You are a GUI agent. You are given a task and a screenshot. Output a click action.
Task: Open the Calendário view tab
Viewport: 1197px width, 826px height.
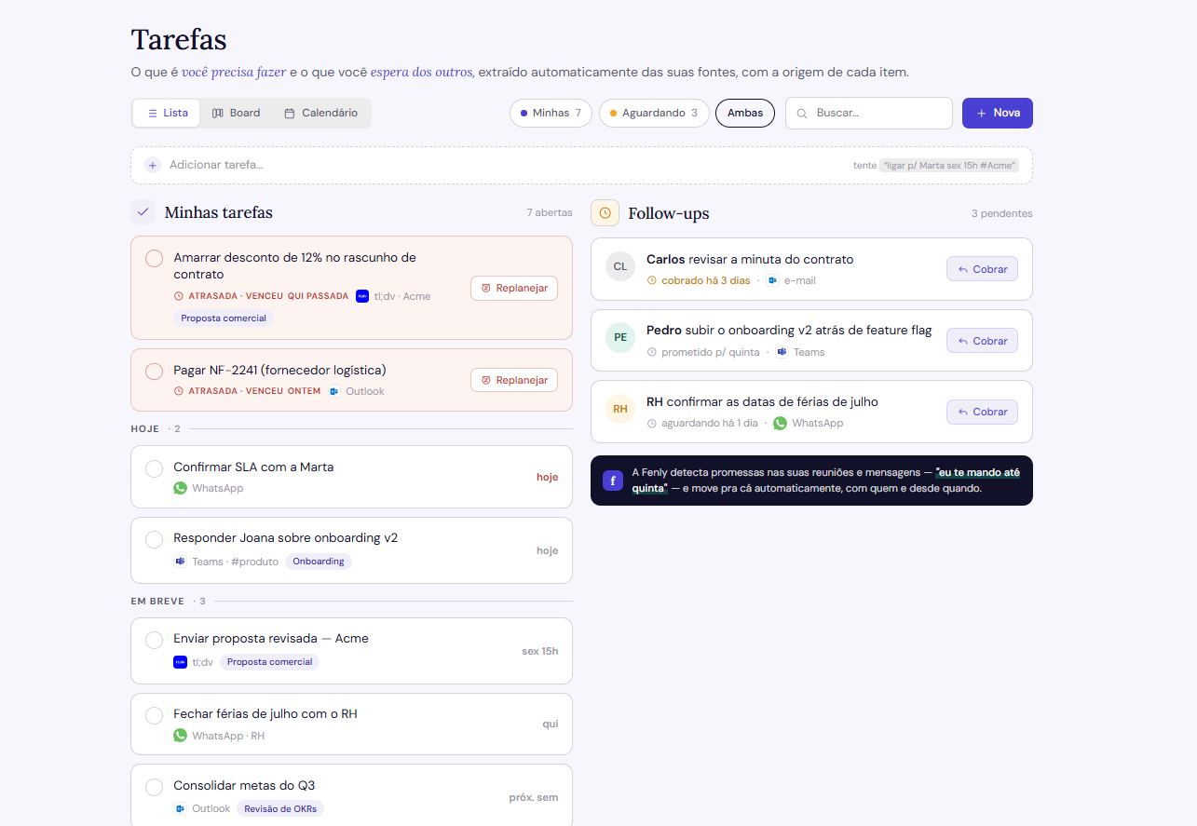click(320, 113)
